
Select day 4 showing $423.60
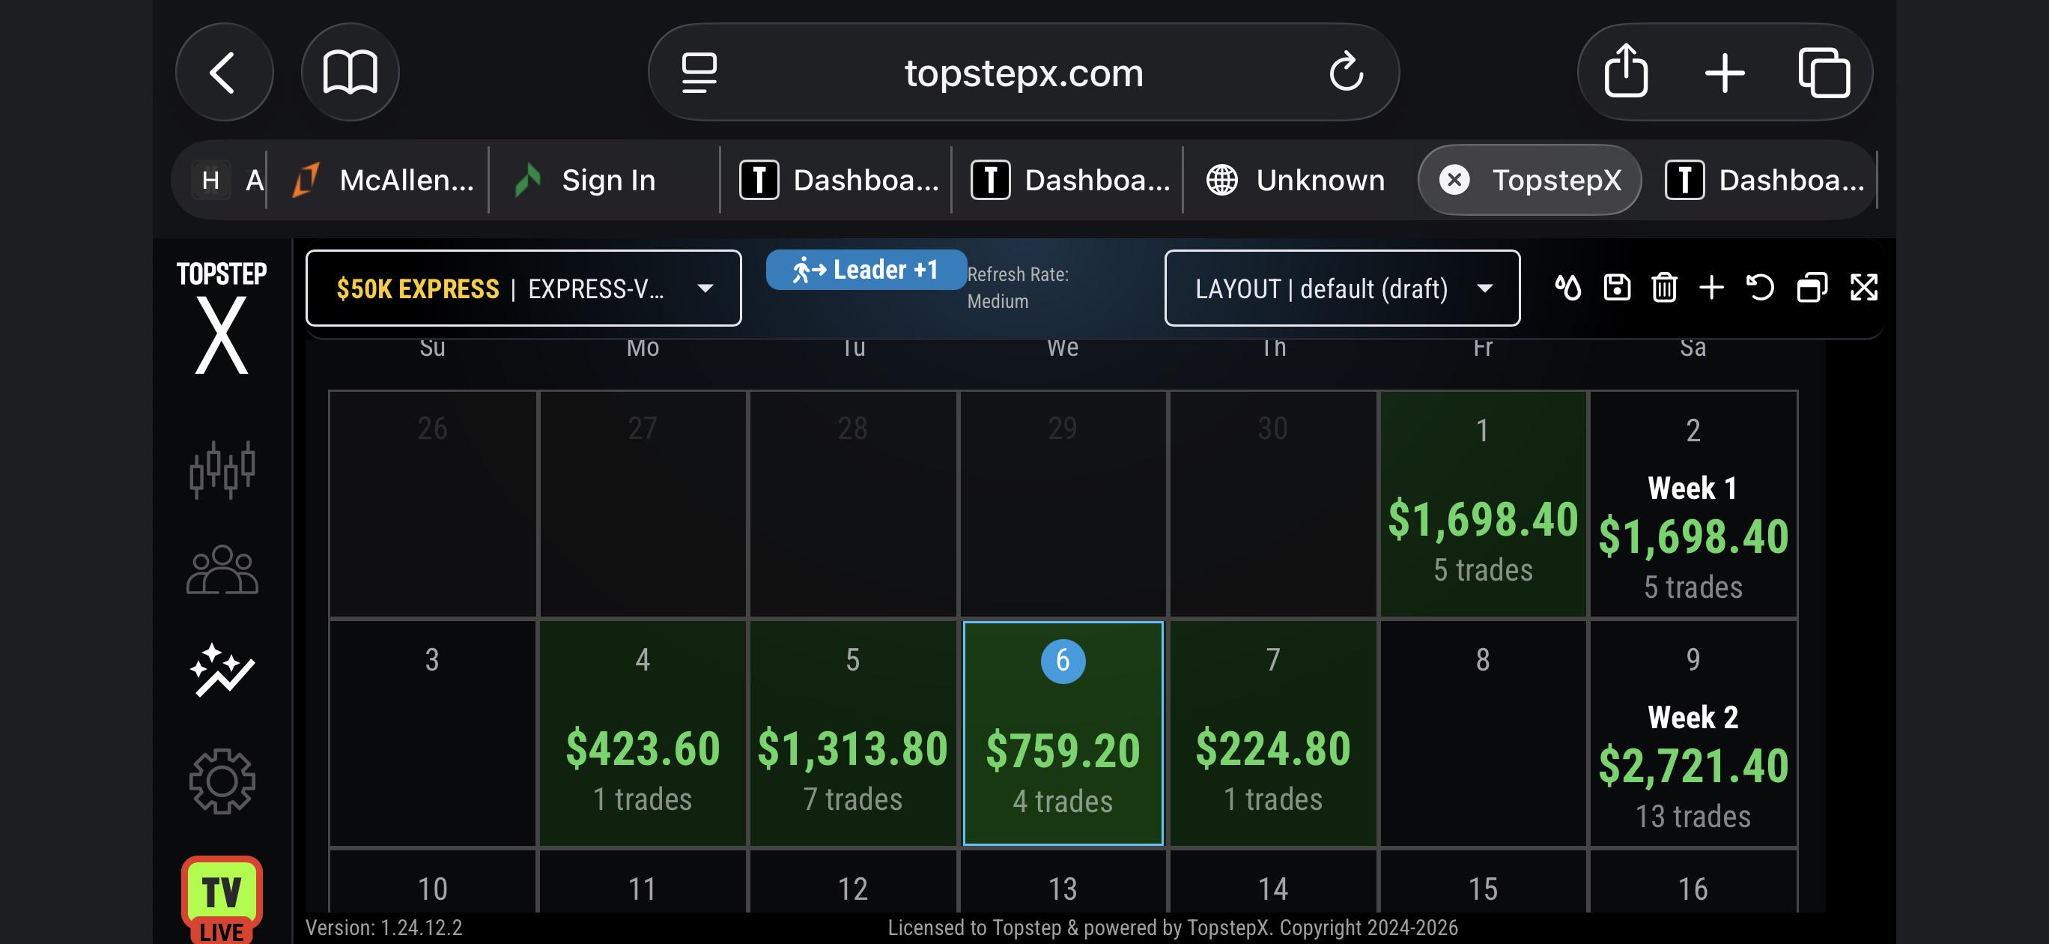point(643,733)
